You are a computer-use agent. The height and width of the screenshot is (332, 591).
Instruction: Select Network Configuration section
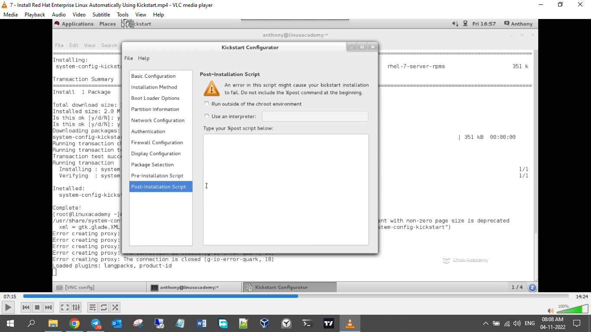point(161,120)
